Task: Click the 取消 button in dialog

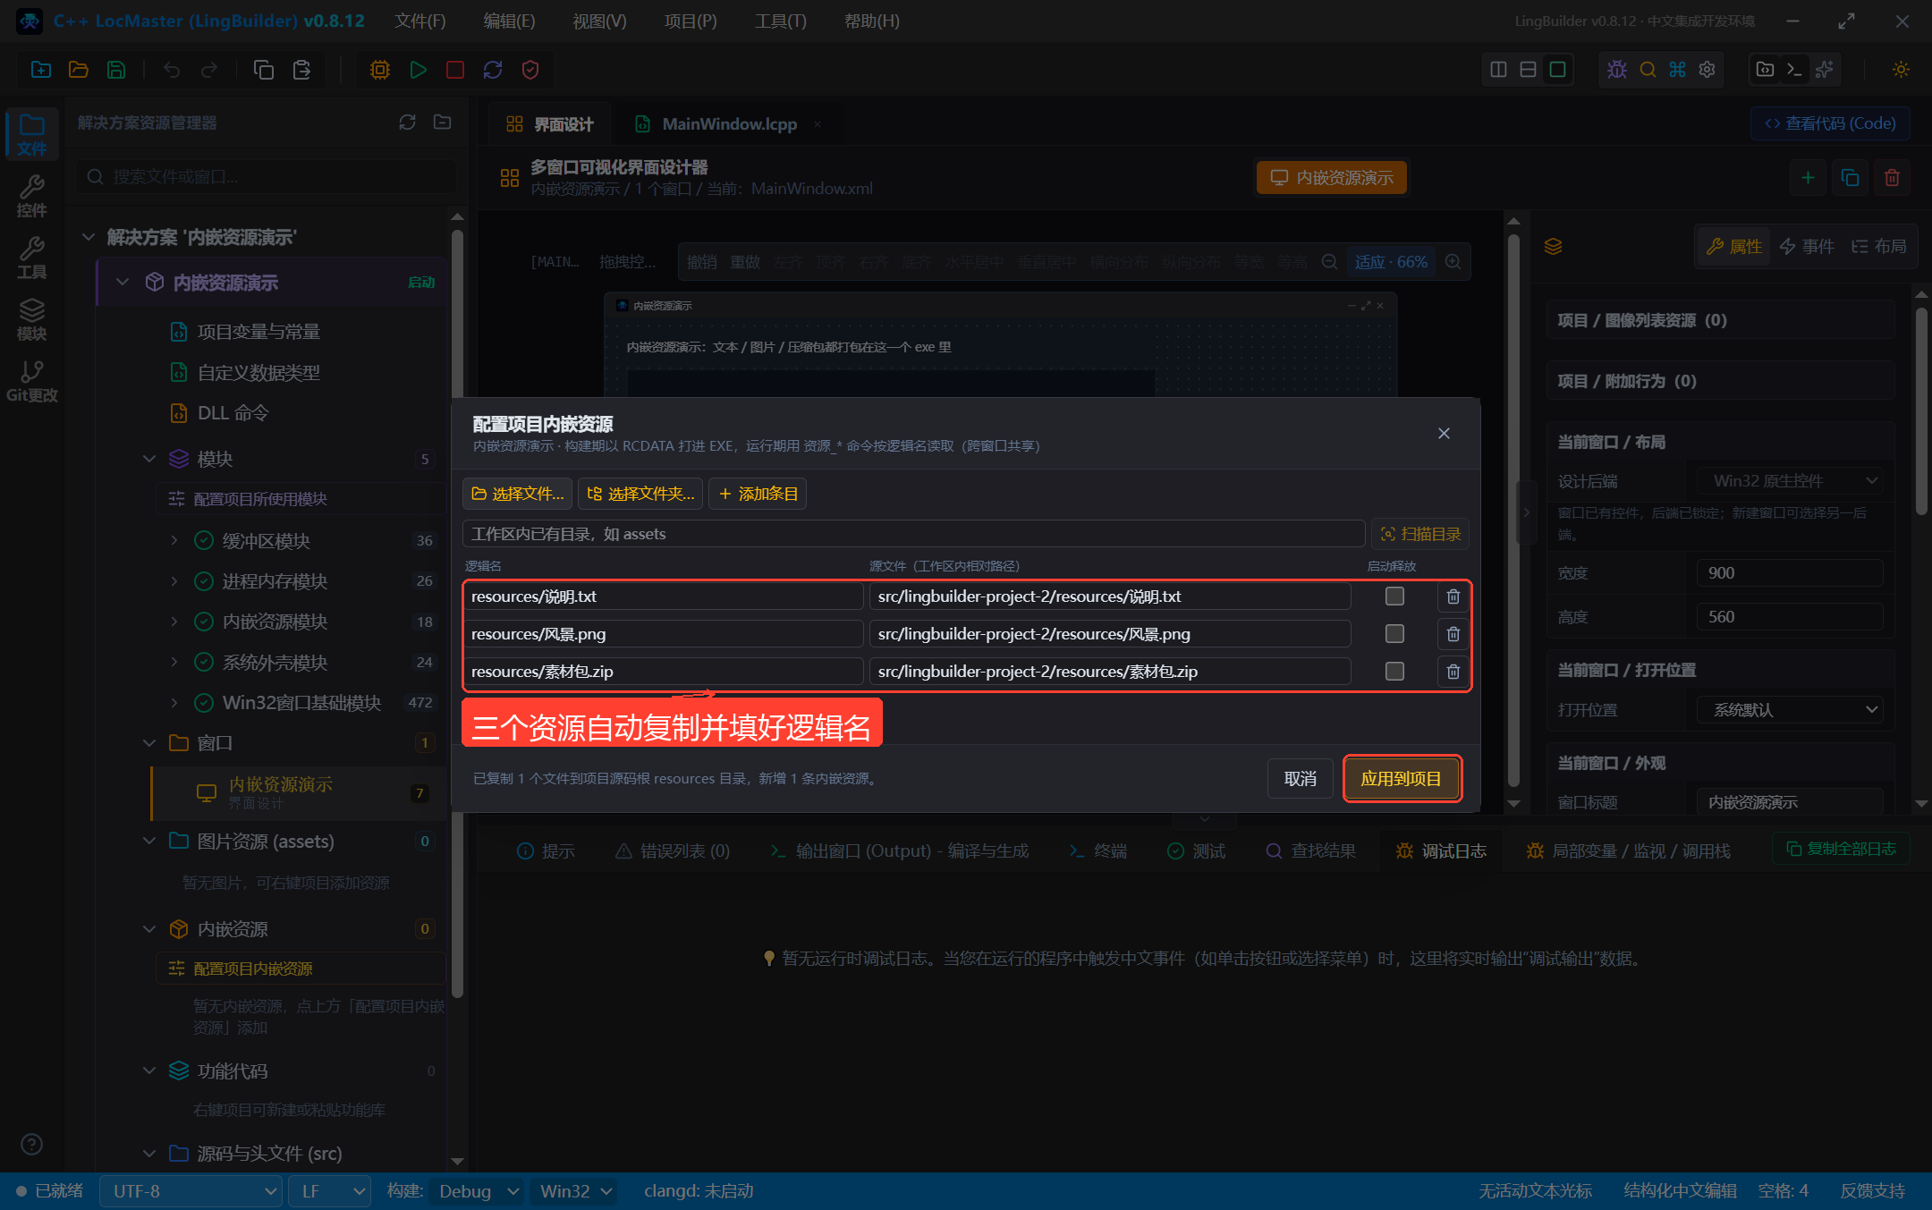Action: click(1301, 779)
